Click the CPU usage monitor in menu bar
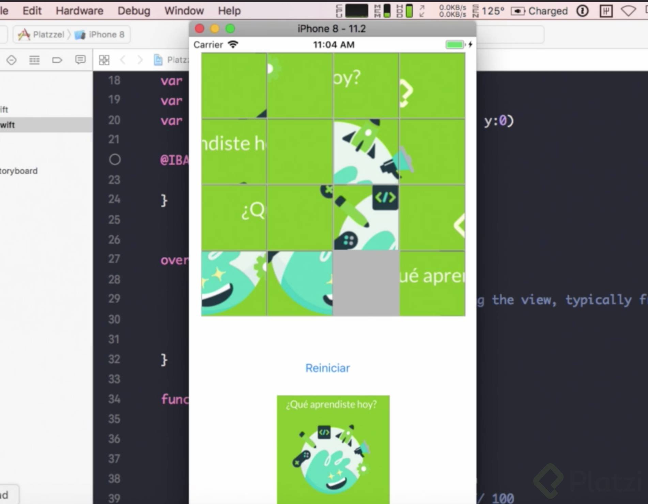The height and width of the screenshot is (504, 648). click(352, 11)
